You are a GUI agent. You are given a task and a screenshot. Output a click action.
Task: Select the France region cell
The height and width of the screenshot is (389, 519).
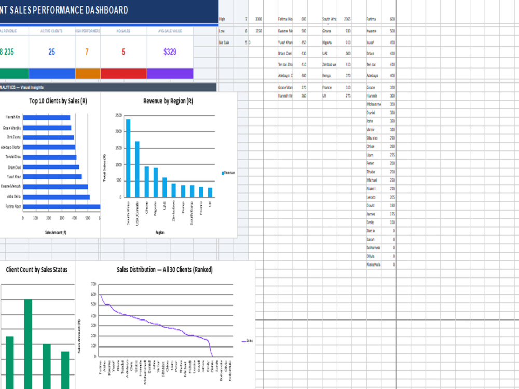330,87
